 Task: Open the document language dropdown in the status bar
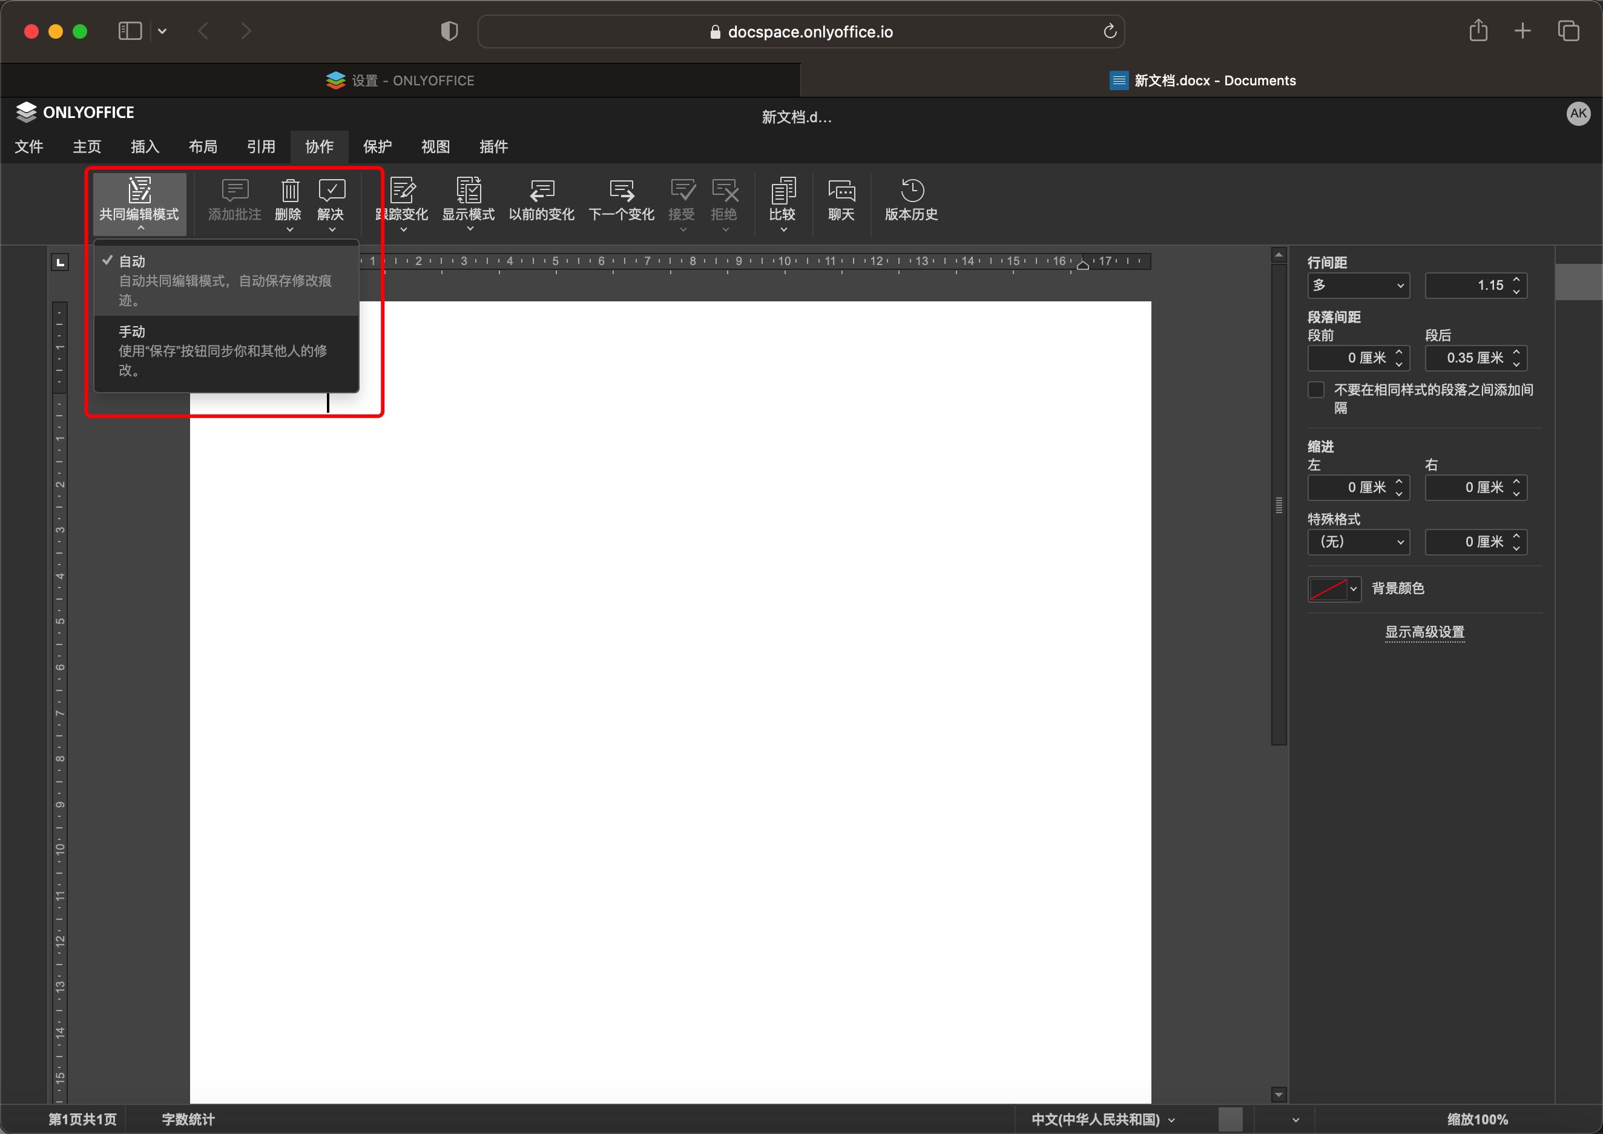[1102, 1119]
